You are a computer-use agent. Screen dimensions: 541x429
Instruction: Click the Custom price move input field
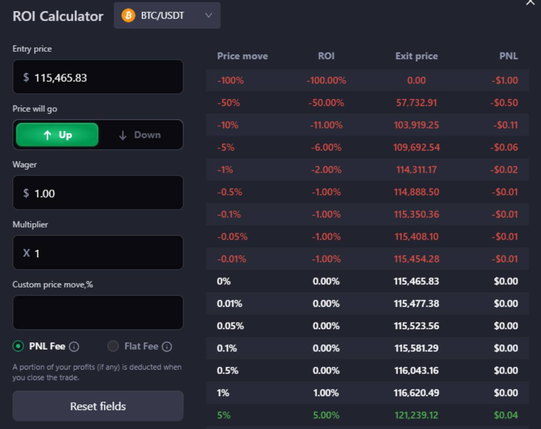(98, 313)
